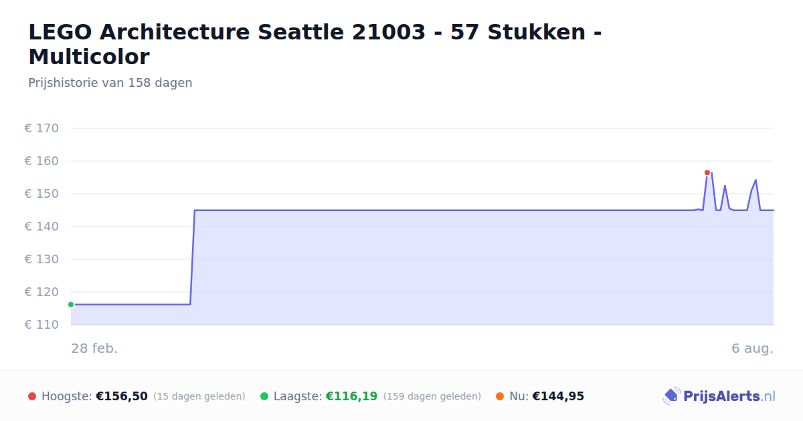This screenshot has height=421, width=803.
Task: Open the PrijsAlerts.nl brand link
Action: 719,396
